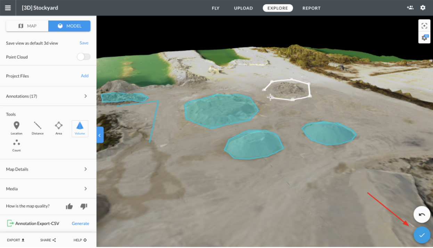This screenshot has height=248, width=433.
Task: Click the thumbs down map quality icon
Action: click(84, 206)
